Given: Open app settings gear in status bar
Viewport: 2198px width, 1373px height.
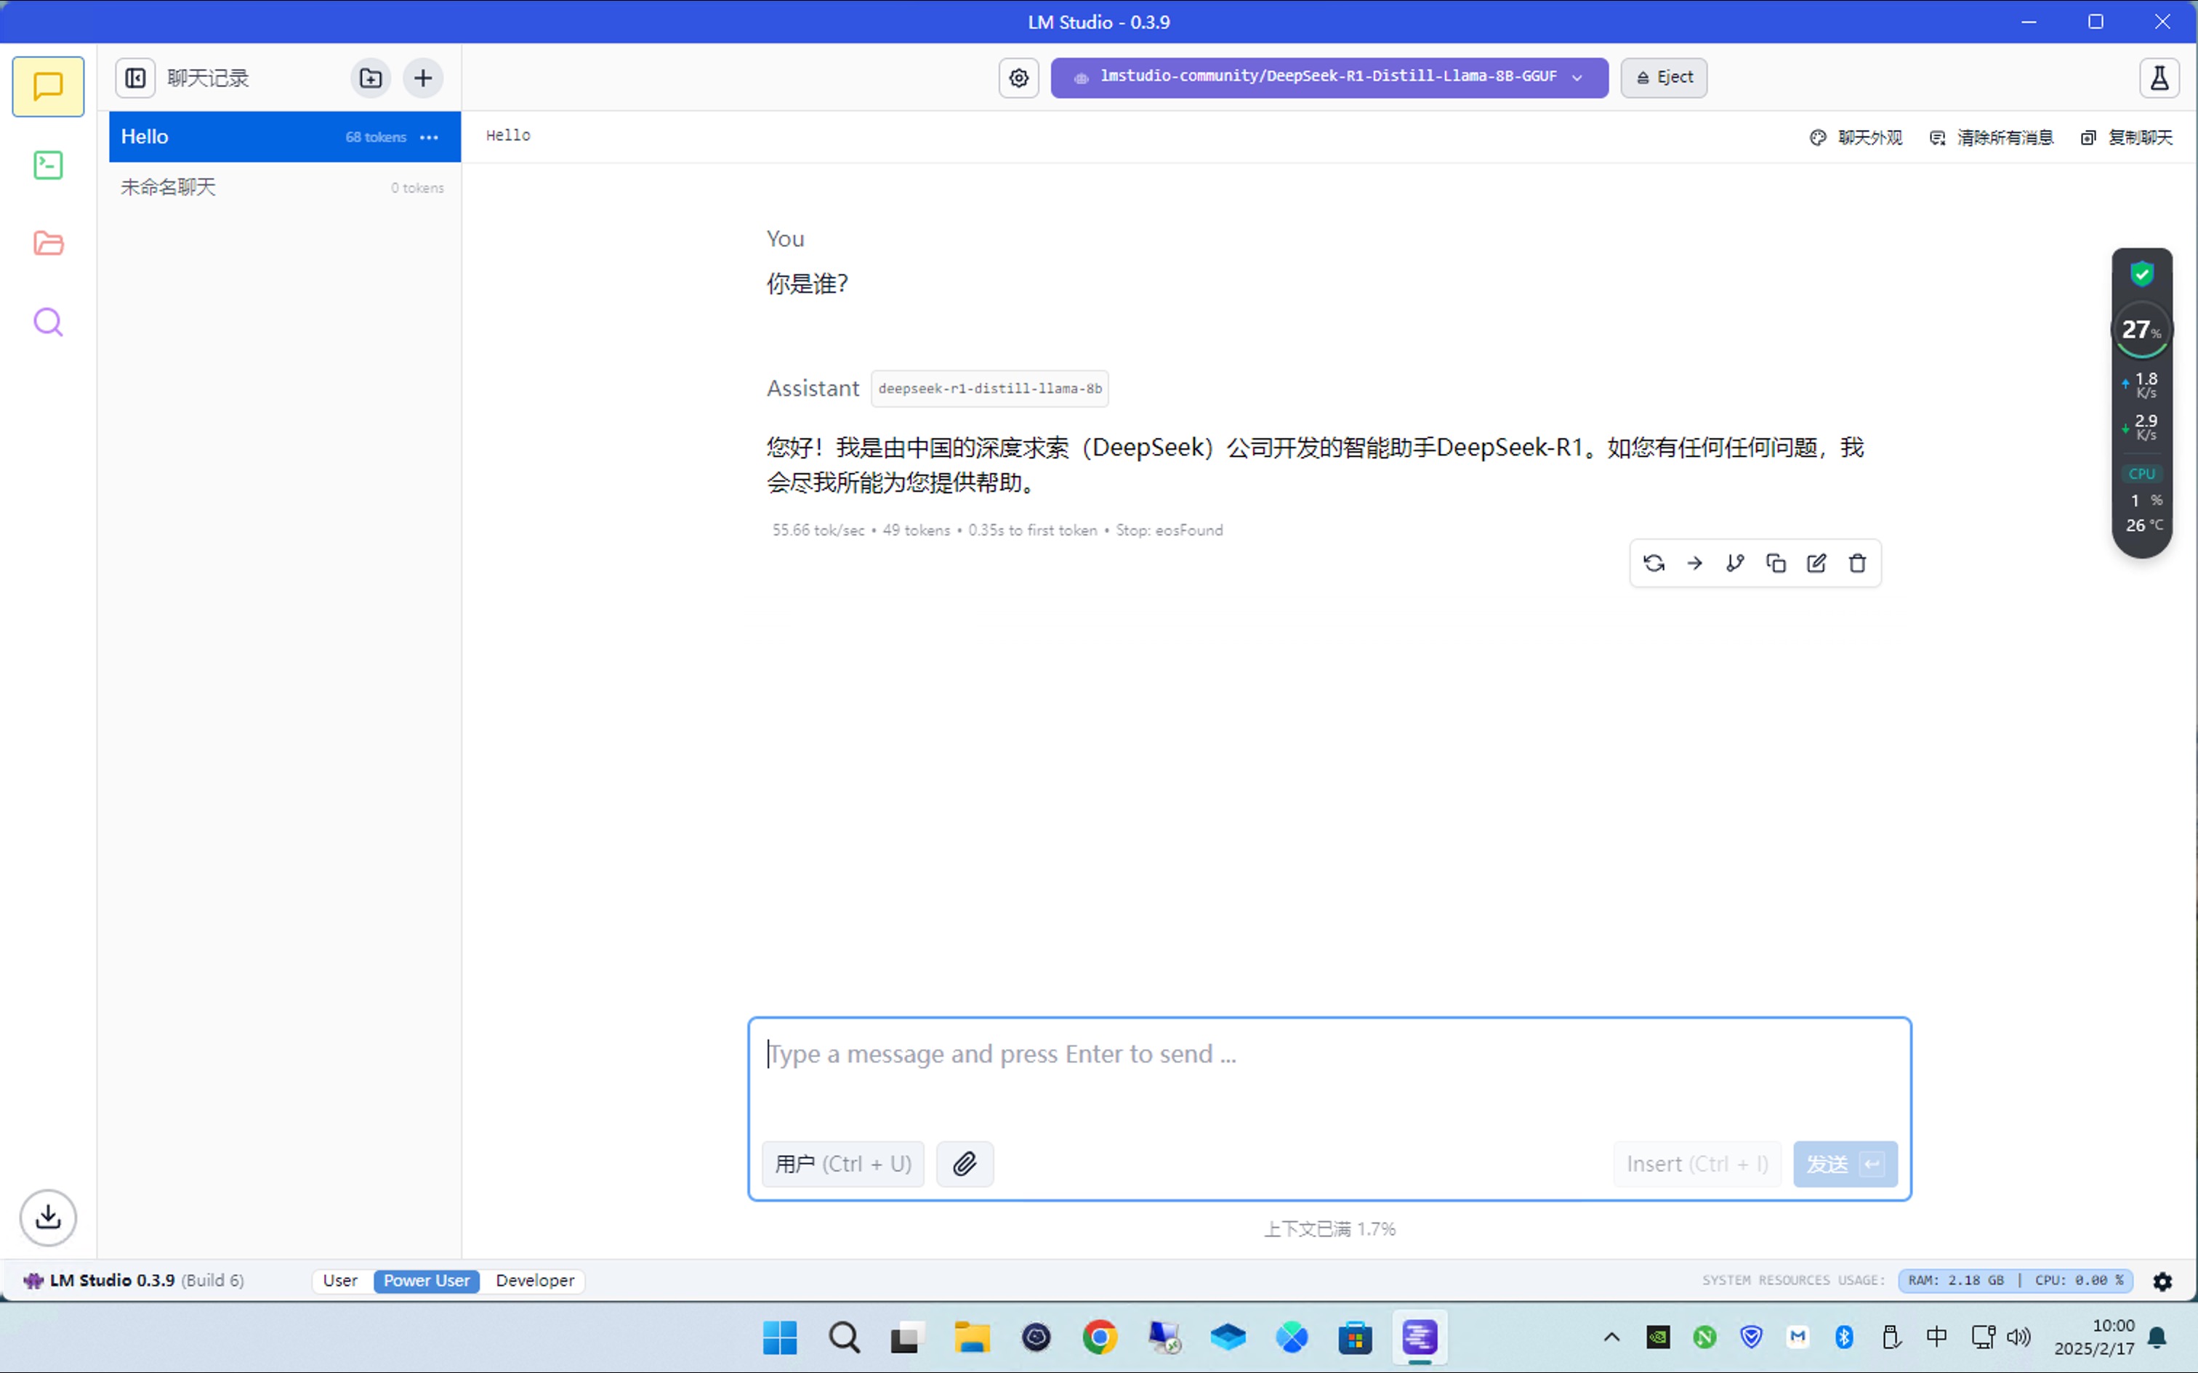Looking at the screenshot, I should (x=2162, y=1280).
